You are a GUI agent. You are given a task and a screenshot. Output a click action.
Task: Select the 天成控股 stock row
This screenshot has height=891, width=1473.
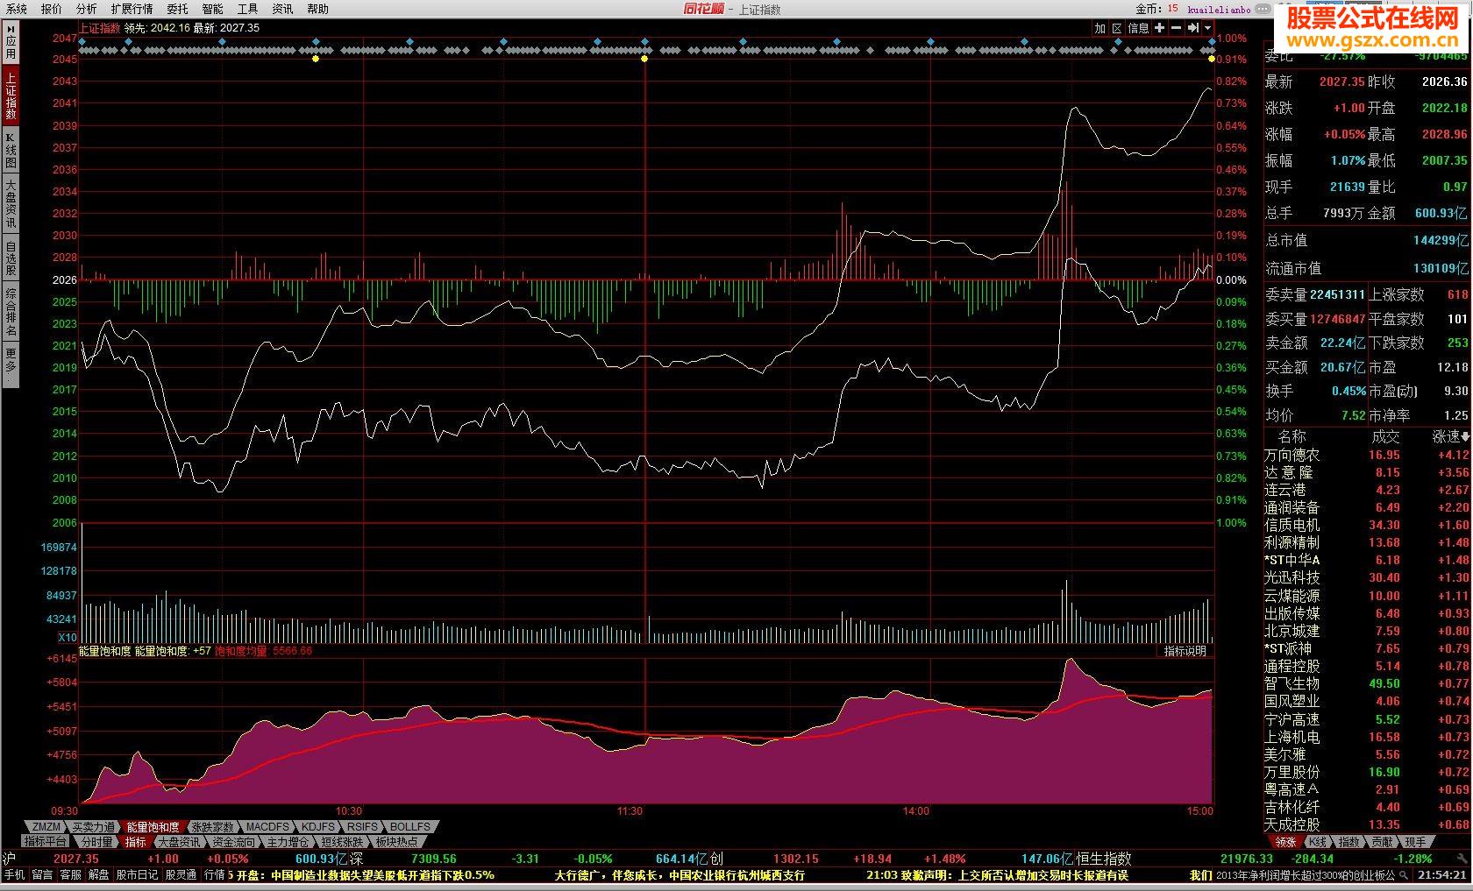pos(1367,824)
